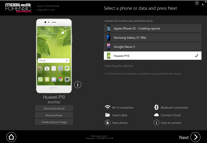
Task: Click the Wi-Fi connection icon
Action: coord(108,107)
